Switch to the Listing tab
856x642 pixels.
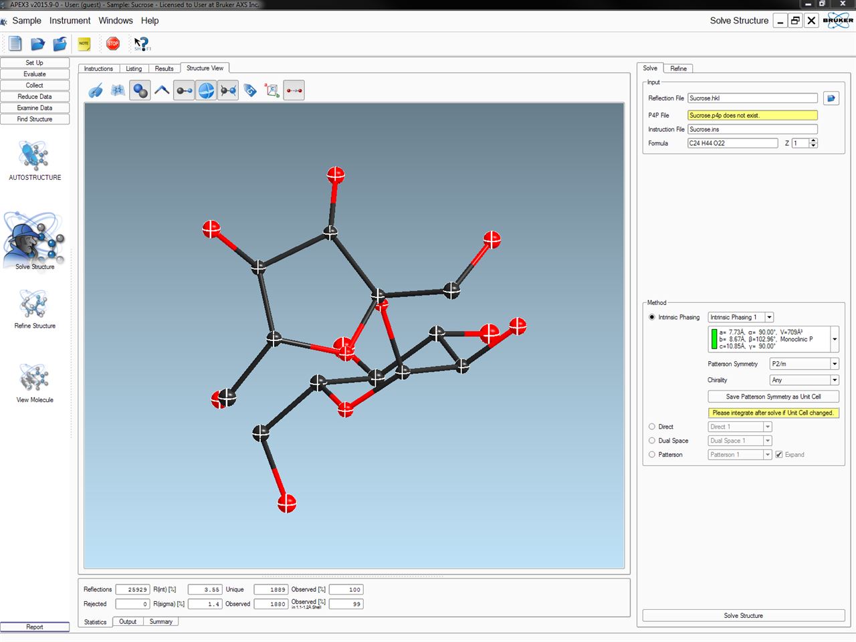[134, 69]
